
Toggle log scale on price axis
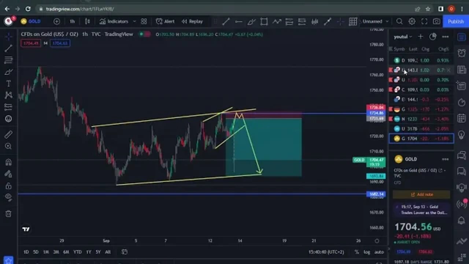[x=367, y=252]
